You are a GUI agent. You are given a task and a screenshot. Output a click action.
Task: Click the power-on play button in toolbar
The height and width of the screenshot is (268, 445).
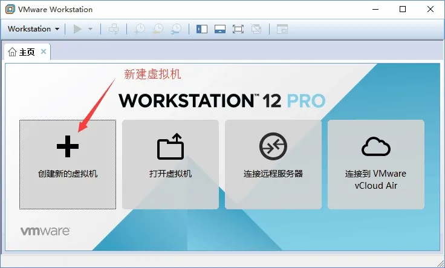(77, 29)
